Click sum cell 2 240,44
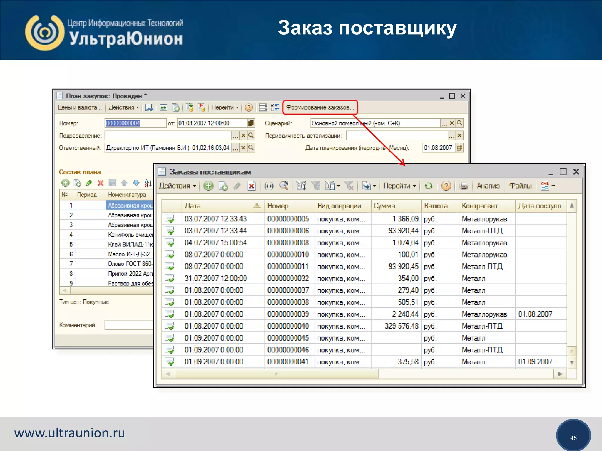 click(x=396, y=314)
